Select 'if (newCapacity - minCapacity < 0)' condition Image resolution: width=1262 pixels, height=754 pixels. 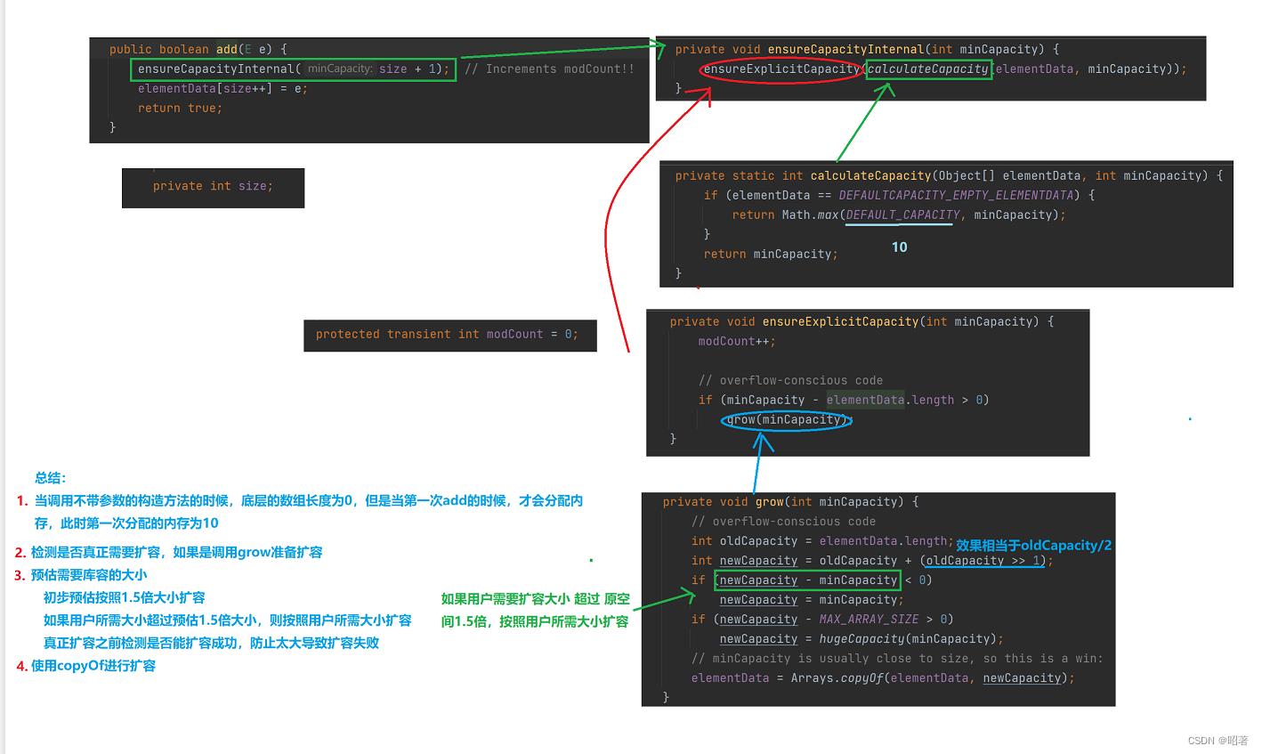tap(812, 580)
